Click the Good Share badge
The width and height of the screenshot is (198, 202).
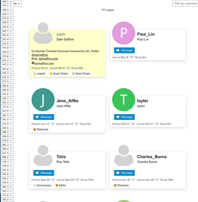point(81,74)
